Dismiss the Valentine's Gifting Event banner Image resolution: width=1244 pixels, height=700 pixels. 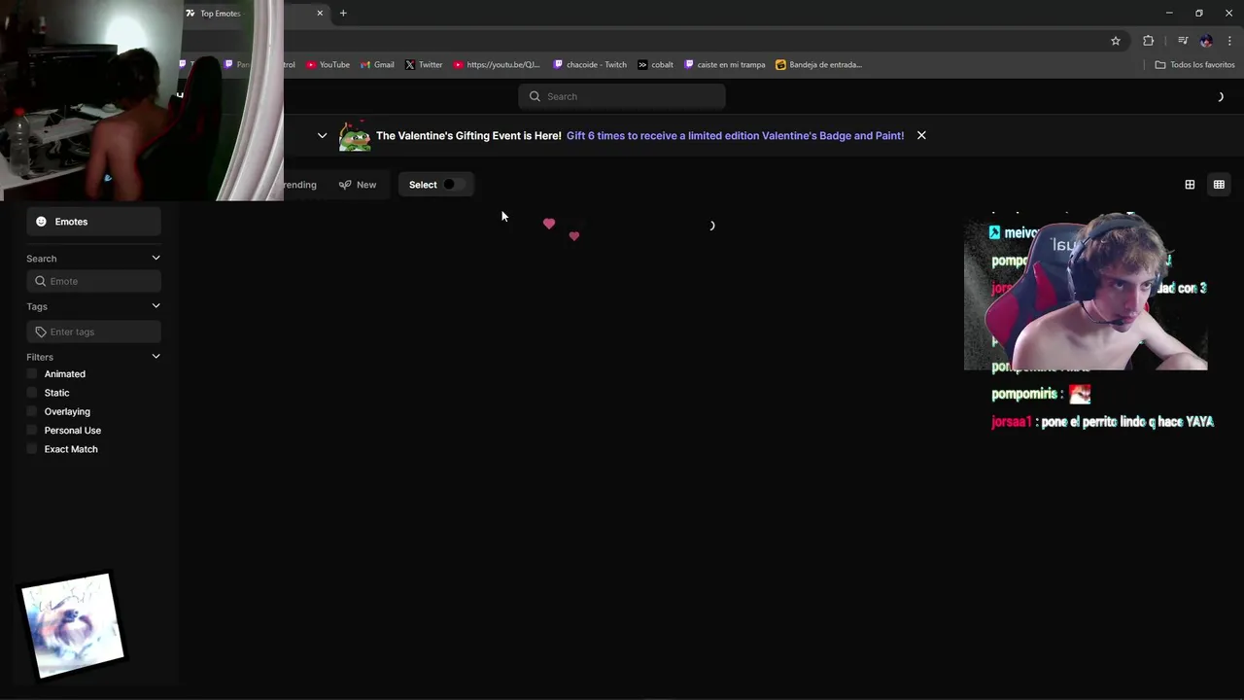[x=921, y=136]
